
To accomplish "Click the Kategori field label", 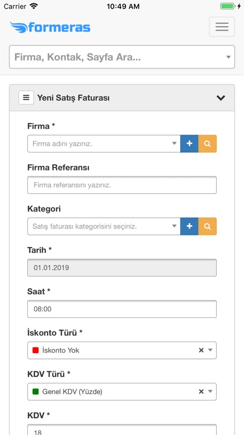I will pos(44,209).
